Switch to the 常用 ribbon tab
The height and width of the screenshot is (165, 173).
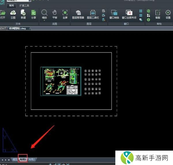click(11, 5)
